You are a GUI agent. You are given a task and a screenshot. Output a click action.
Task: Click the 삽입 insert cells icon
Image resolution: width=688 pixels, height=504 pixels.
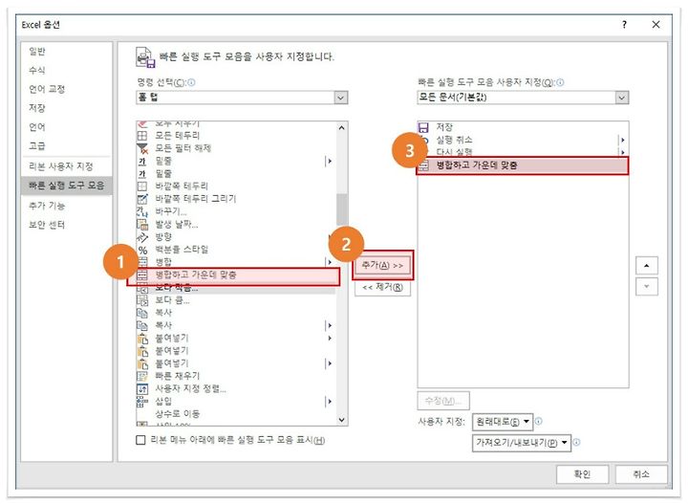142,402
